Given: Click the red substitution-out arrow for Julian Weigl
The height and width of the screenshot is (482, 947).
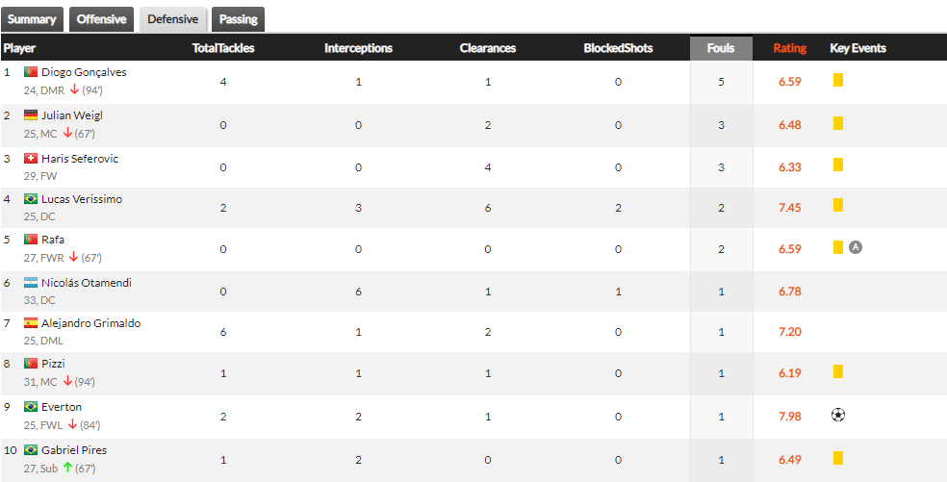Looking at the screenshot, I should 67,133.
